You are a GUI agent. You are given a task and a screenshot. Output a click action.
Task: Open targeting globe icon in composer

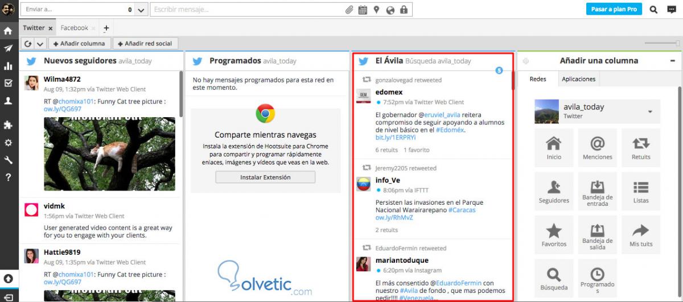point(390,10)
